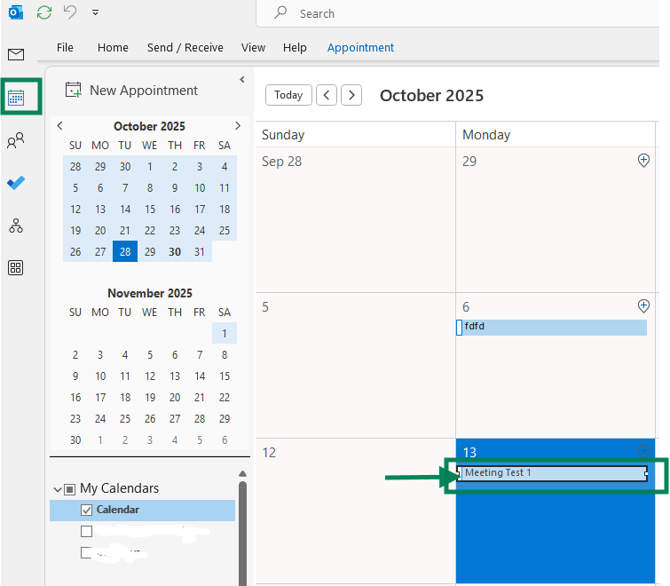
Task: Open the Home tab
Action: [x=113, y=47]
